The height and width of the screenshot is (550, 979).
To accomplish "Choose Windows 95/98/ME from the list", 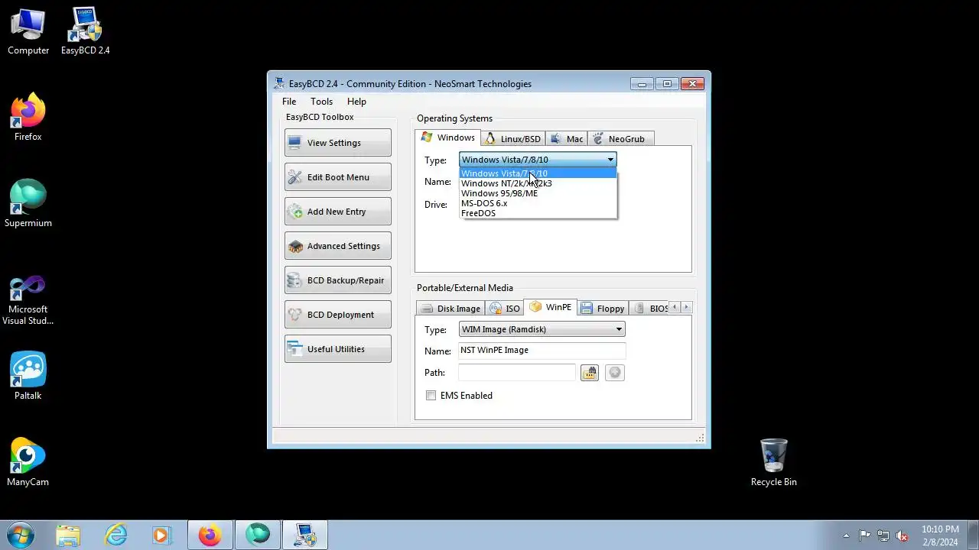I will [x=538, y=193].
